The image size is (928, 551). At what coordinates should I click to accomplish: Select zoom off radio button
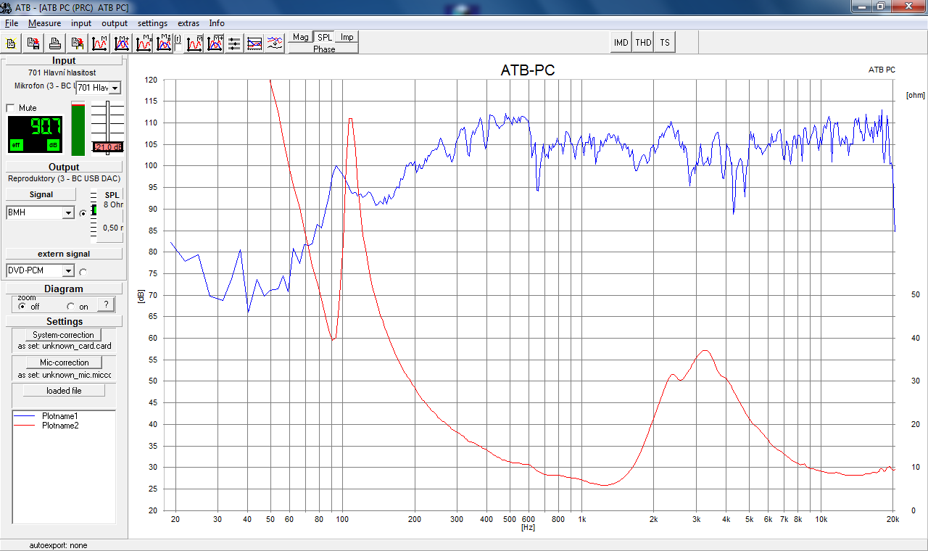tap(22, 307)
